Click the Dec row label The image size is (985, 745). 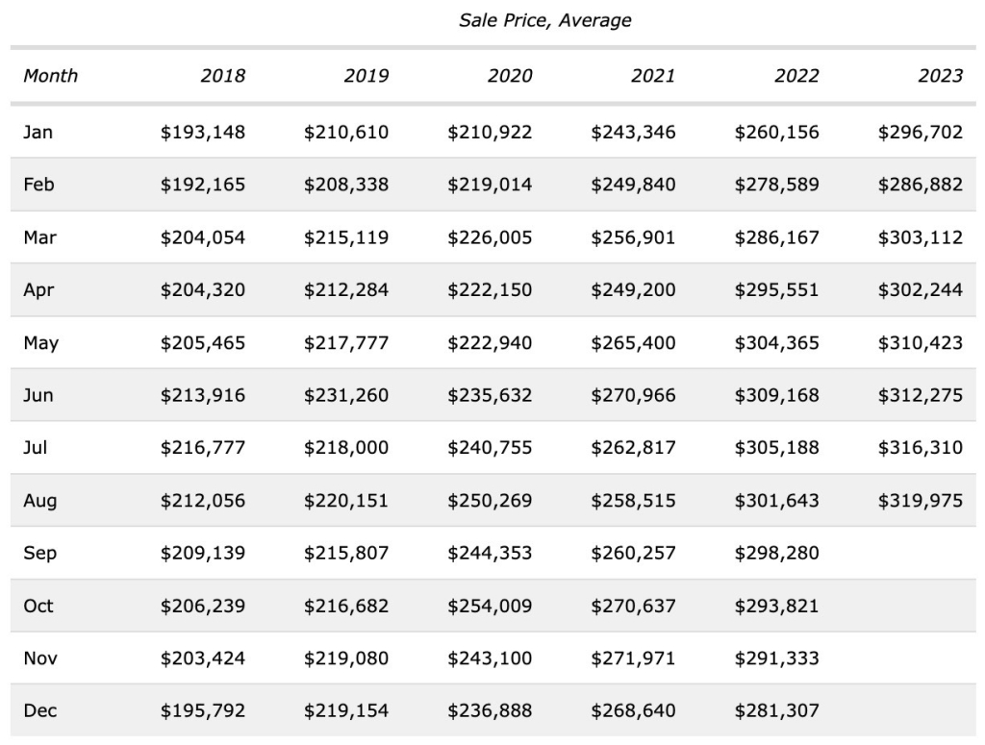(x=40, y=711)
